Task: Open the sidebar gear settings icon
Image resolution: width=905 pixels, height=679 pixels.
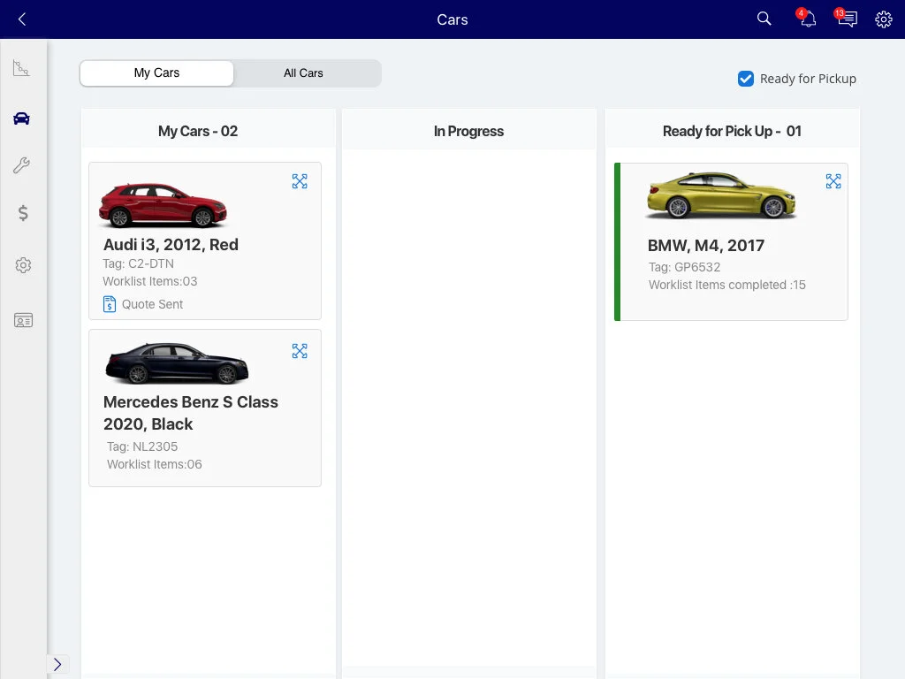Action: click(x=22, y=265)
